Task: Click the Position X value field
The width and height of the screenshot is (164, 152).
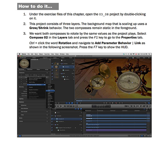Action: [34, 75]
